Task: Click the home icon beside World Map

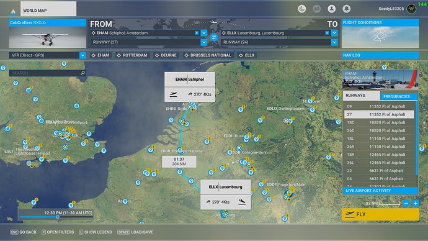Action: pyautogui.click(x=13, y=11)
